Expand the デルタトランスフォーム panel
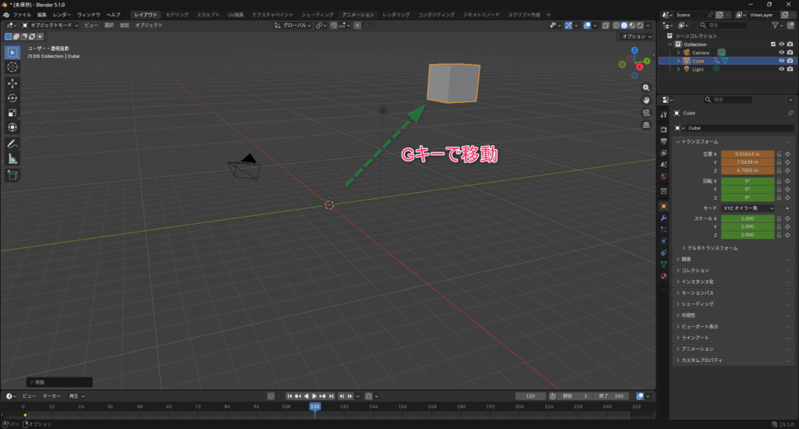The image size is (799, 429). (x=712, y=248)
